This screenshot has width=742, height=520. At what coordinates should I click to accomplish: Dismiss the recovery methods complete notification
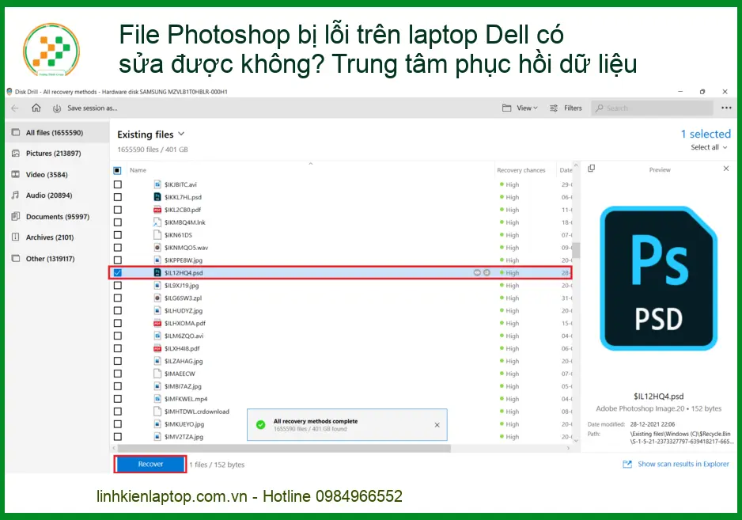(x=437, y=425)
